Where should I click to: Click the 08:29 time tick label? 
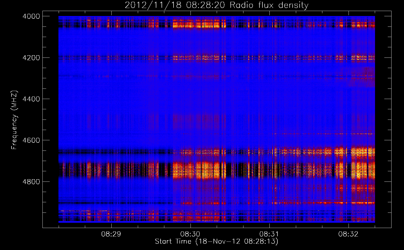pos(111,234)
